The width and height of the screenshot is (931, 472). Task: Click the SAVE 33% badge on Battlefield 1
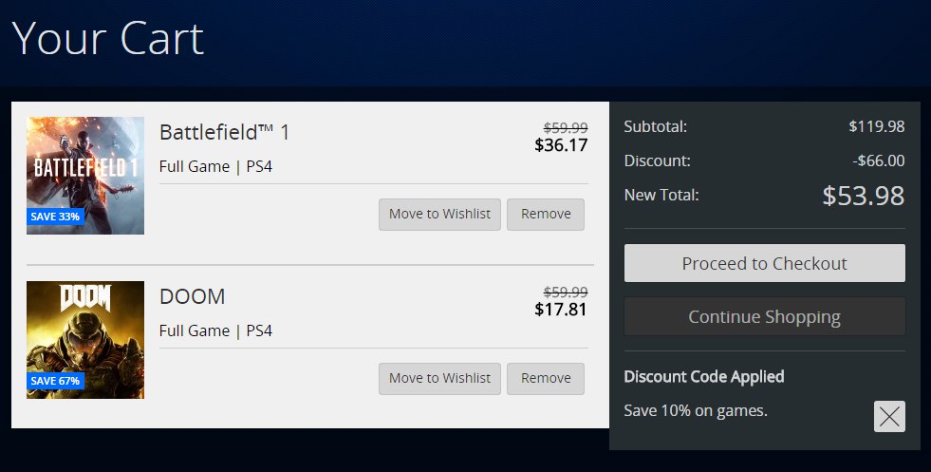point(55,217)
